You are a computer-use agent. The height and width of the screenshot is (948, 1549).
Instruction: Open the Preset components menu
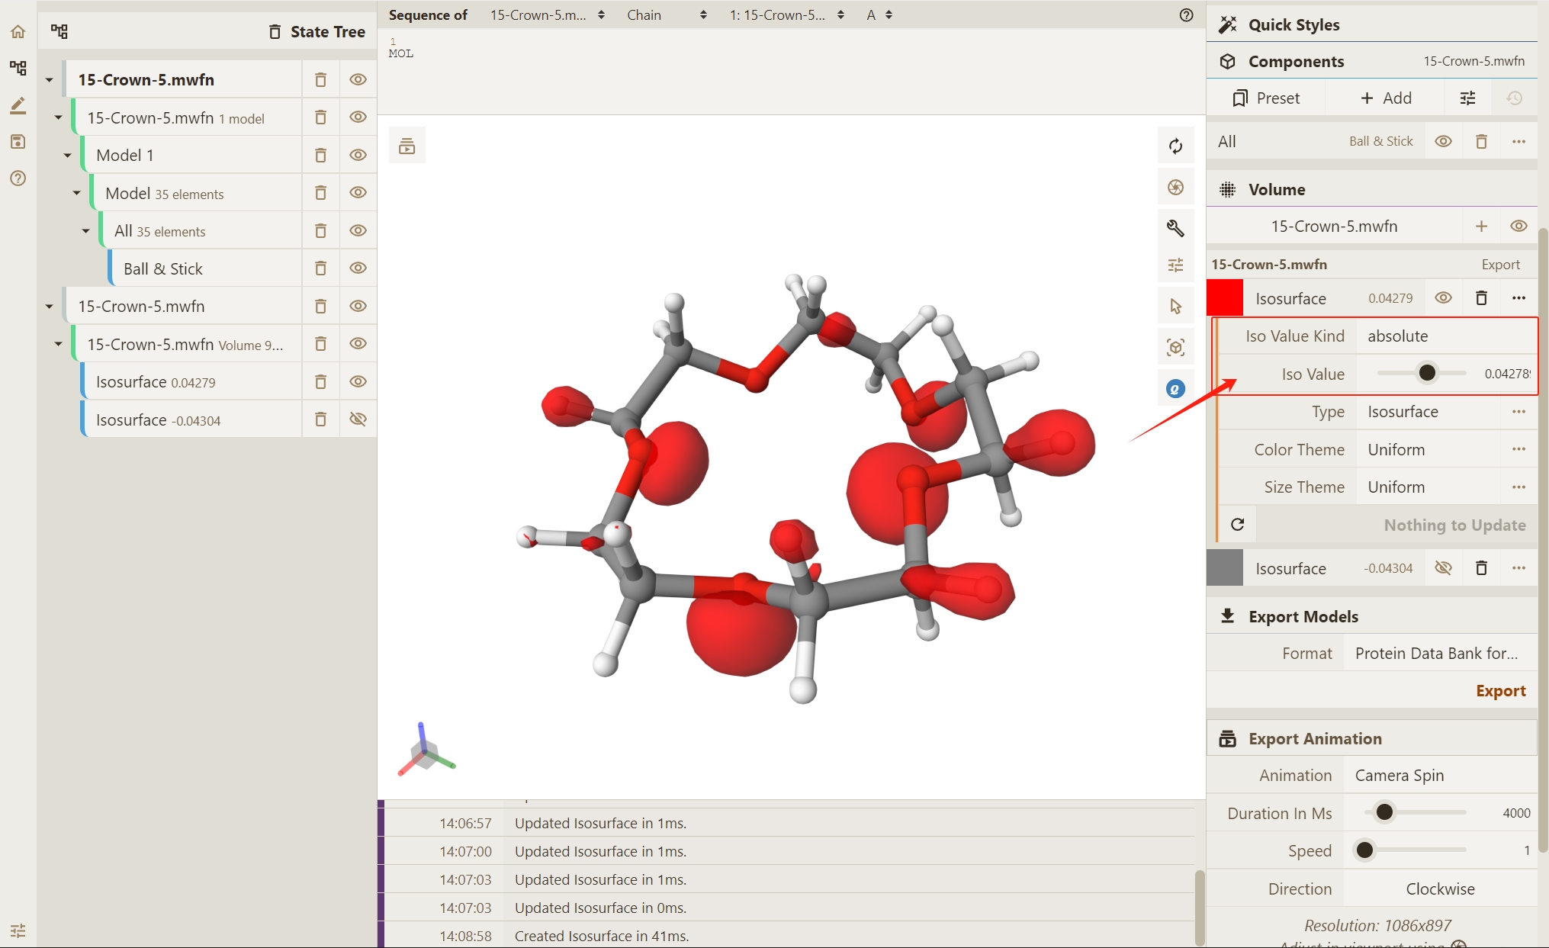click(x=1266, y=98)
